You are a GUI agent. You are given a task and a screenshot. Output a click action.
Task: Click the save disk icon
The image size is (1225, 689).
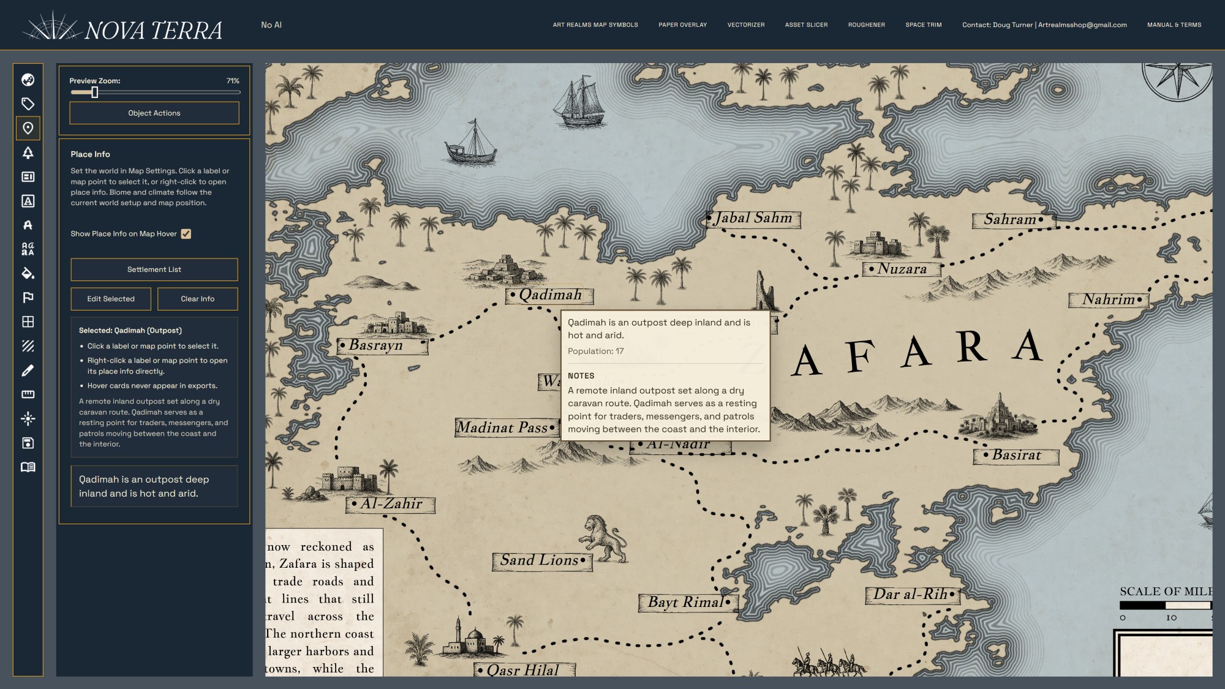(28, 443)
